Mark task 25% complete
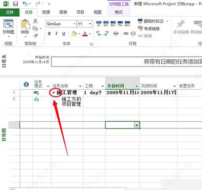Image resolution: width=202 pixels, height=190 pixels. tap(106, 23)
